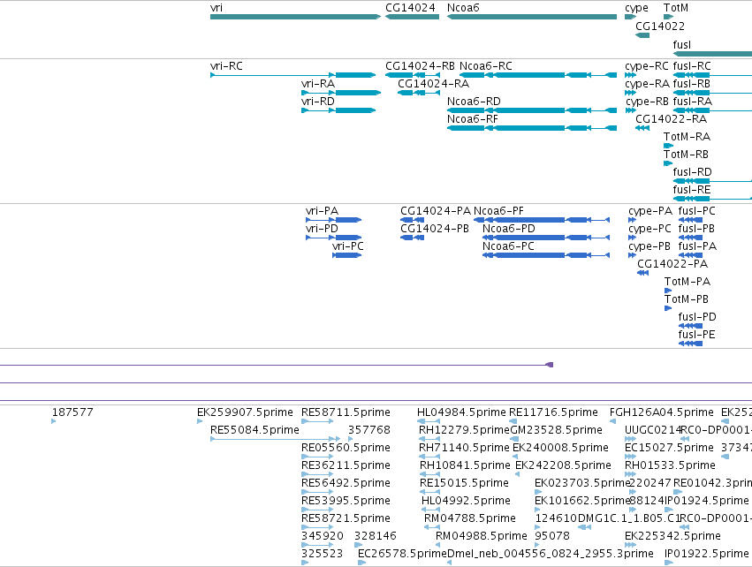This screenshot has height=567, width=752.
Task: Click the vri-RA transcript label
Action: point(318,84)
